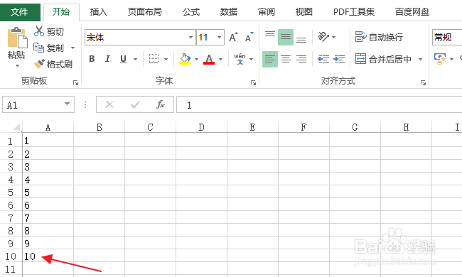Switch to 审阅 review tab
Screen dimensions: 462x277
pos(267,12)
